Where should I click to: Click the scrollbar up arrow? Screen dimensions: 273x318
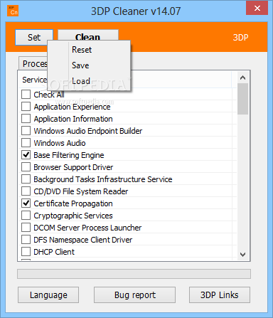[242, 78]
